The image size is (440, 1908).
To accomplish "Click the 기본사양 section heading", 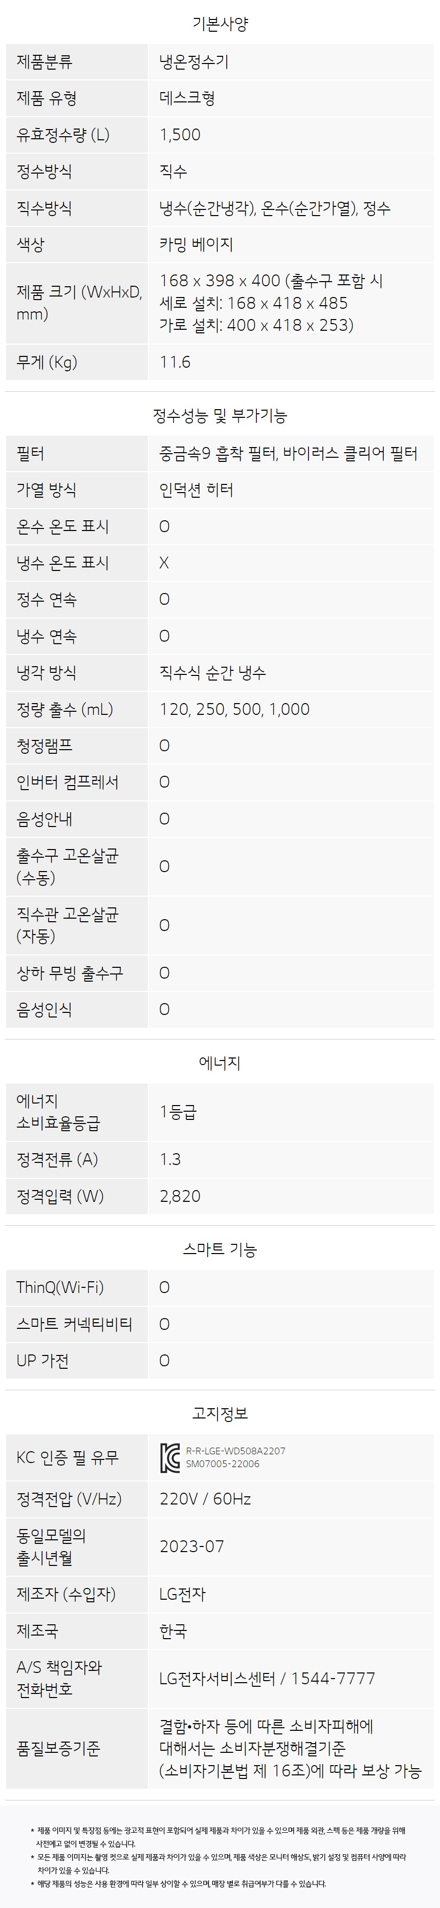I will [219, 24].
